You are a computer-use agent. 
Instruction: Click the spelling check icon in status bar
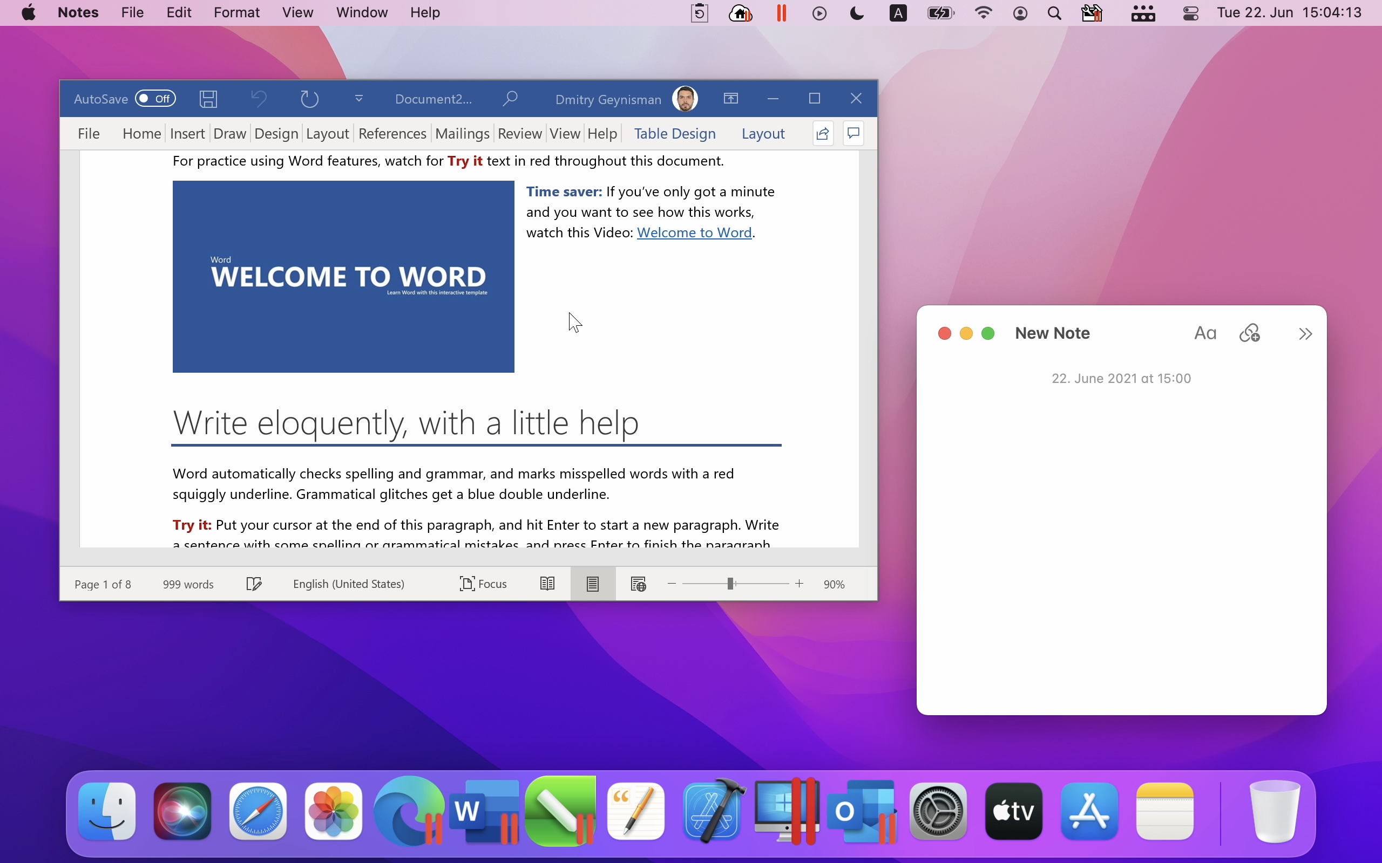click(x=254, y=584)
